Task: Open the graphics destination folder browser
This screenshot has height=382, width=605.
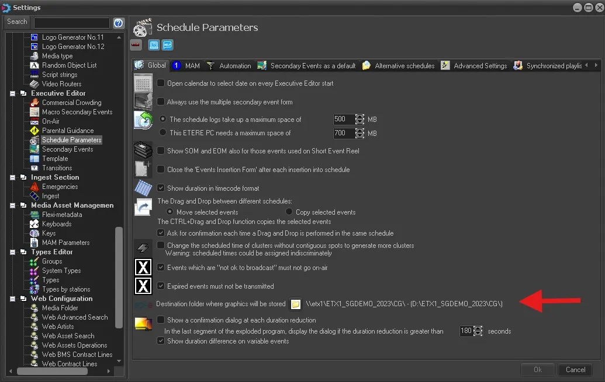Action: 296,304
